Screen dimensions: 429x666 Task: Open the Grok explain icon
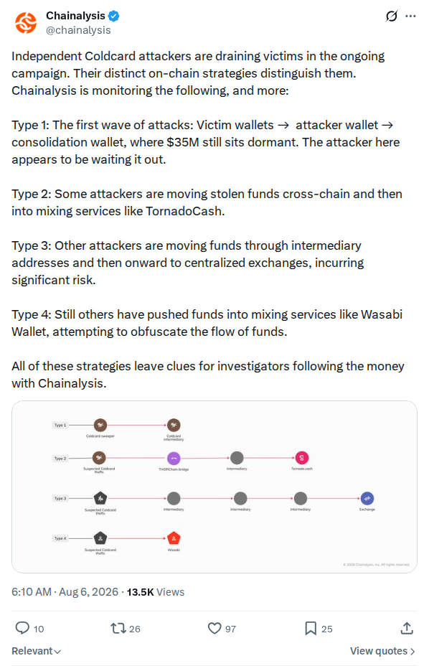[392, 16]
